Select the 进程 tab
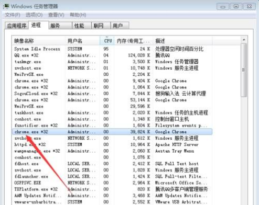259x205 pixels. point(38,25)
